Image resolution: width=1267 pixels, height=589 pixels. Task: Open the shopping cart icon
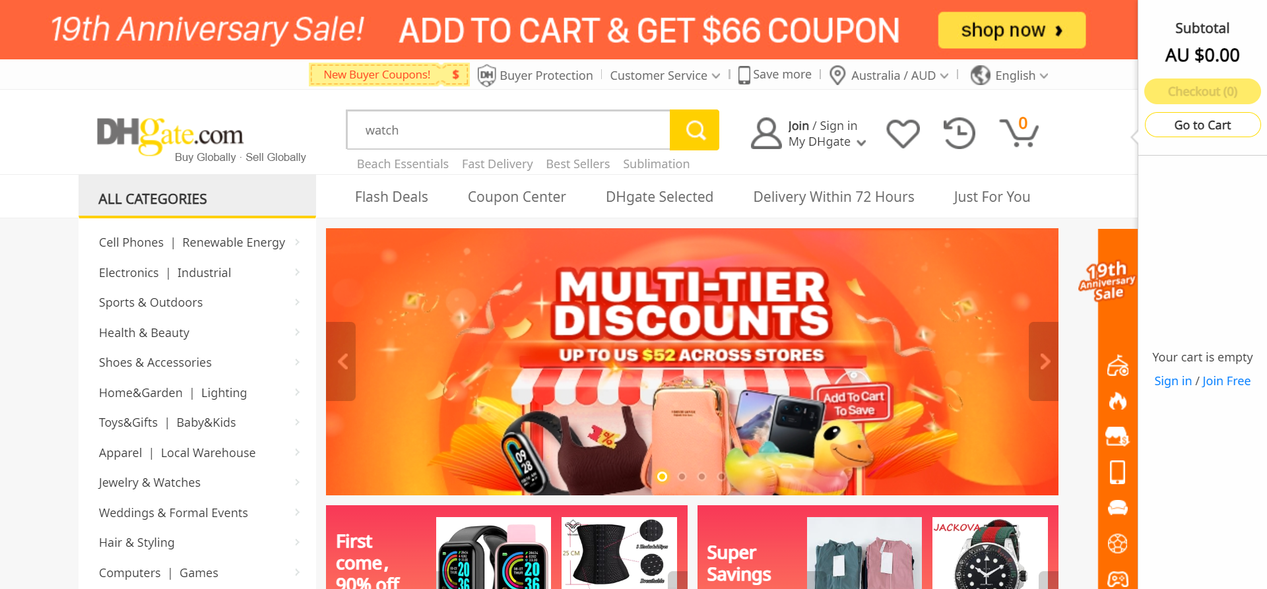click(1019, 132)
